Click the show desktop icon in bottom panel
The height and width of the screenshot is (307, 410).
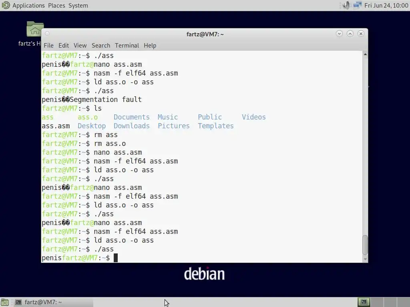click(x=5, y=302)
